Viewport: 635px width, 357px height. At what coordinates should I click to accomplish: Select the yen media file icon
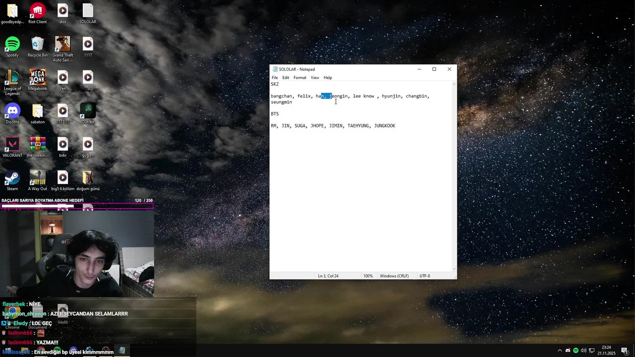click(x=63, y=80)
